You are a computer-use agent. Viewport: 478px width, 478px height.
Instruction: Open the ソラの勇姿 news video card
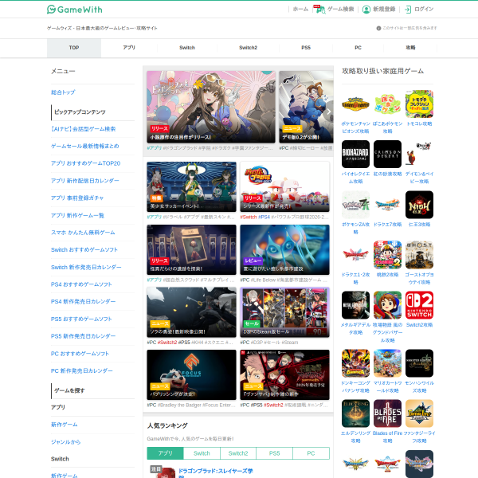[191, 312]
